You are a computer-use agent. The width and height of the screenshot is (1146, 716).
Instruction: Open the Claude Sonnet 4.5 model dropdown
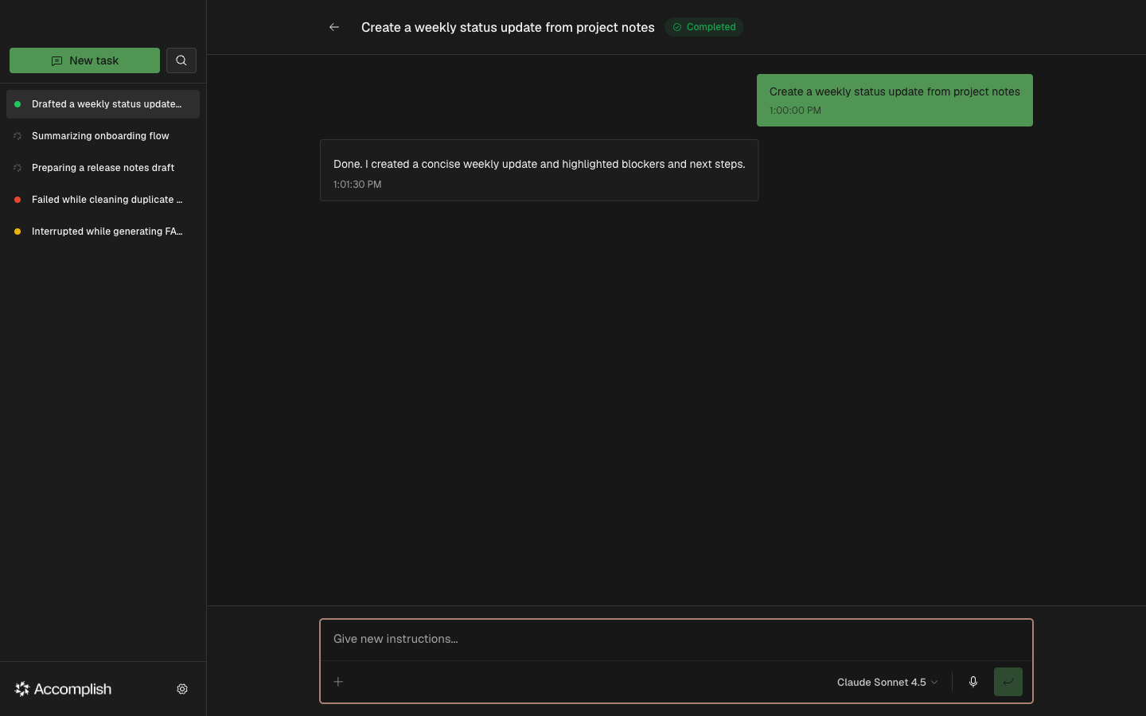tap(886, 682)
